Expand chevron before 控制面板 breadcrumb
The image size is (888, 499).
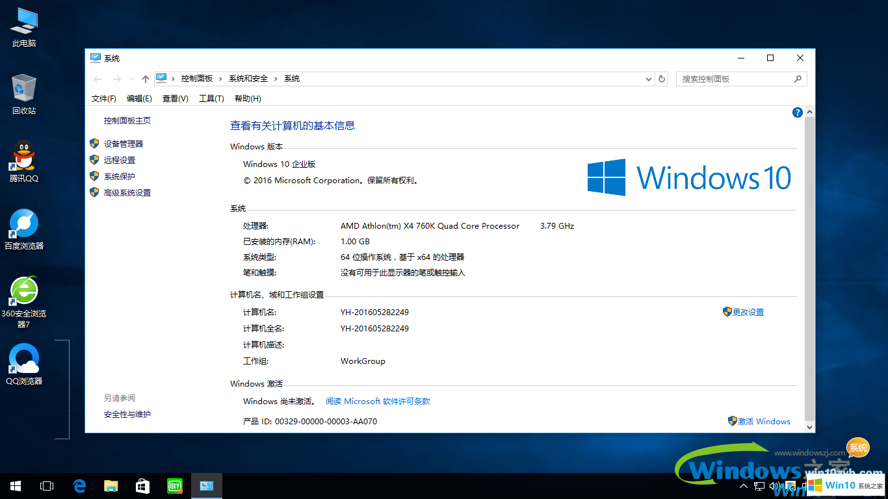(174, 79)
